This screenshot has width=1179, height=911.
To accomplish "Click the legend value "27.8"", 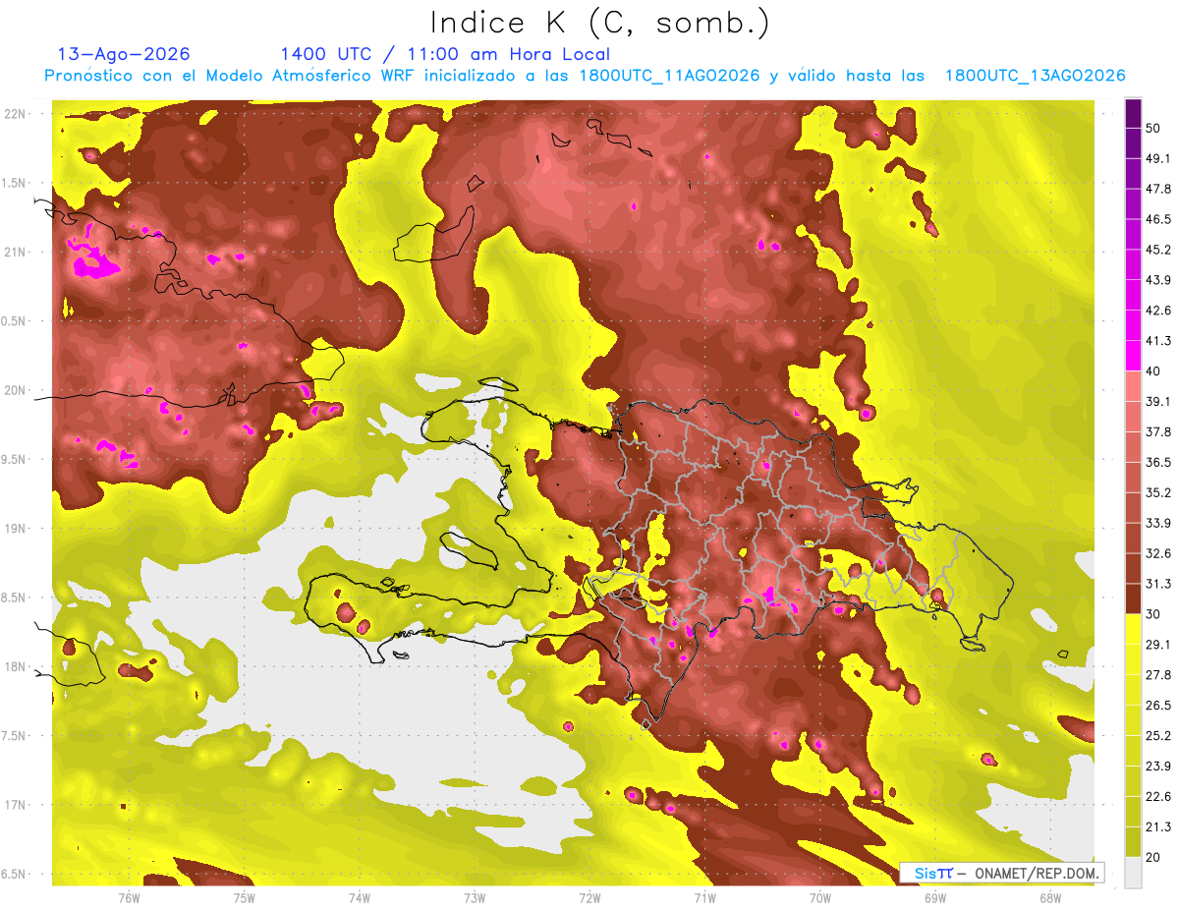I will [x=1158, y=674].
